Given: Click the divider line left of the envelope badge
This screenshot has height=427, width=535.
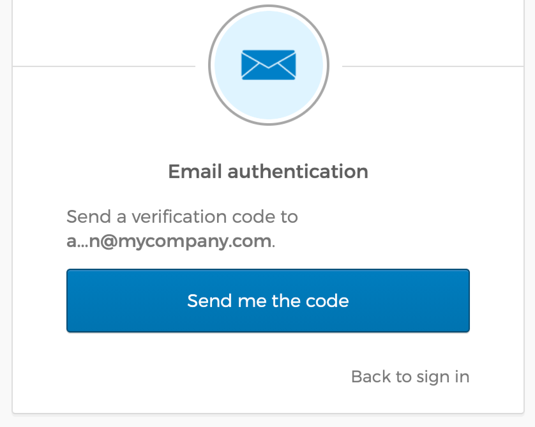Looking at the screenshot, I should pos(104,66).
